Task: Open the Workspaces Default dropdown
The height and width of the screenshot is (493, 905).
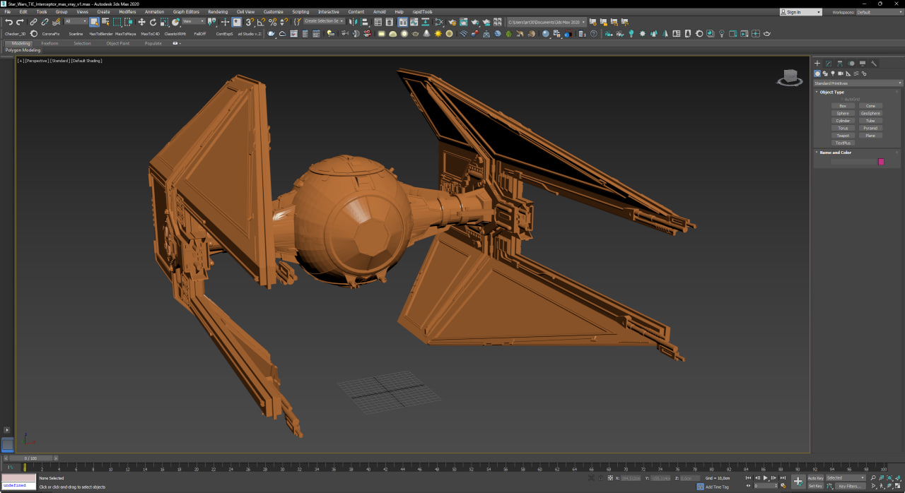Action: 879,12
